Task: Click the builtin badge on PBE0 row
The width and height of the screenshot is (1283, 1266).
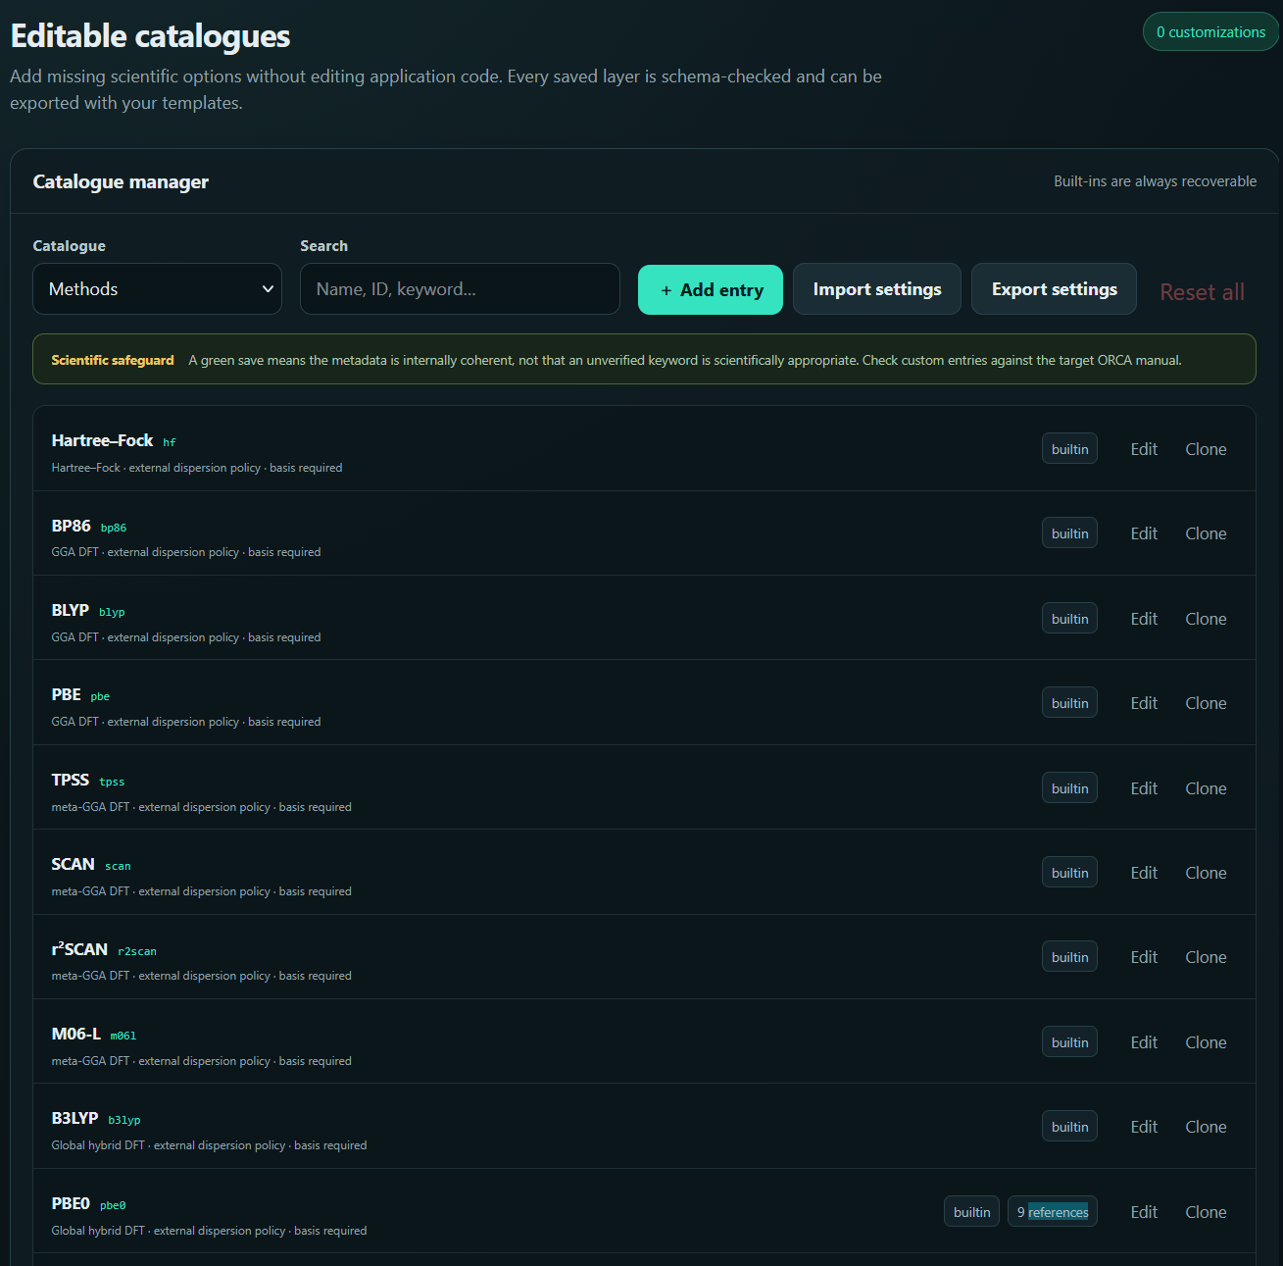Action: click(x=971, y=1212)
